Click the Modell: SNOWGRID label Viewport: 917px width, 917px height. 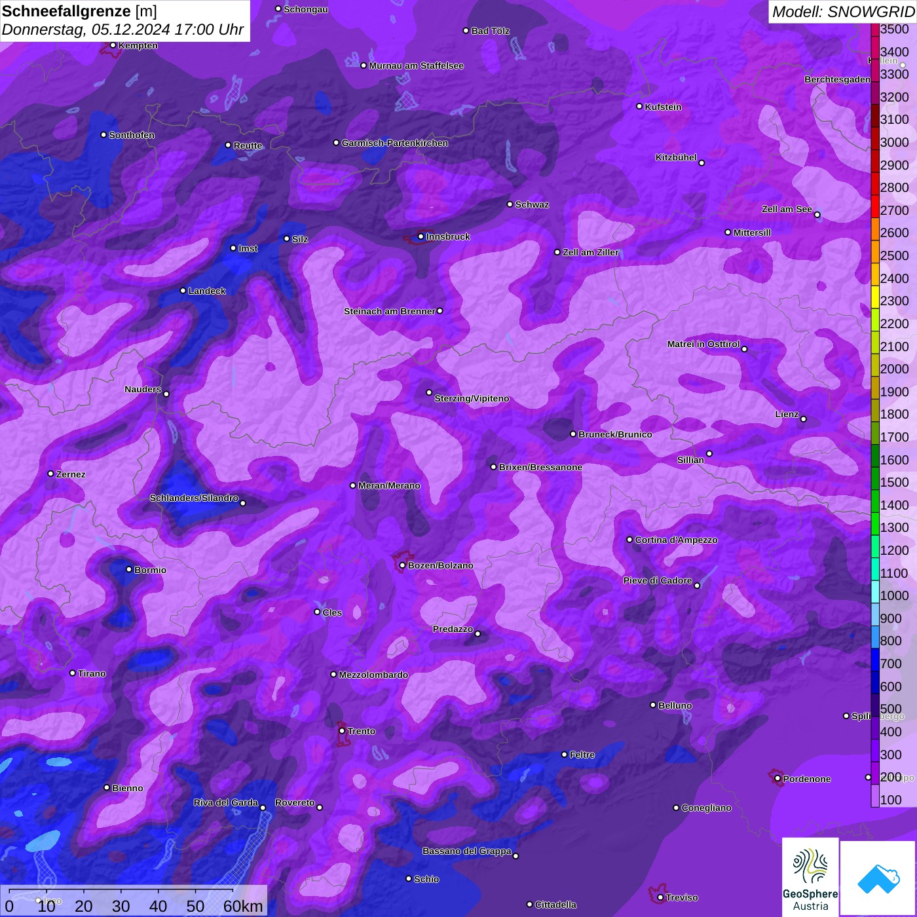pos(843,11)
